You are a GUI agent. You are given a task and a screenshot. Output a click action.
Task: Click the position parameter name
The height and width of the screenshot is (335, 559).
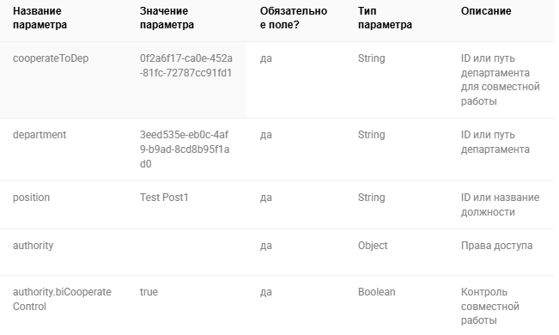coord(31,198)
